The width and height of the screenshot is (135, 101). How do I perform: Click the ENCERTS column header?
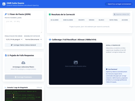coord(81,20)
